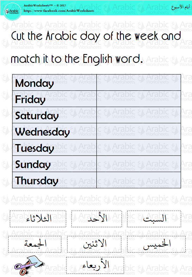
Task: Click the السبت cut-out word card
Action: 154,219
